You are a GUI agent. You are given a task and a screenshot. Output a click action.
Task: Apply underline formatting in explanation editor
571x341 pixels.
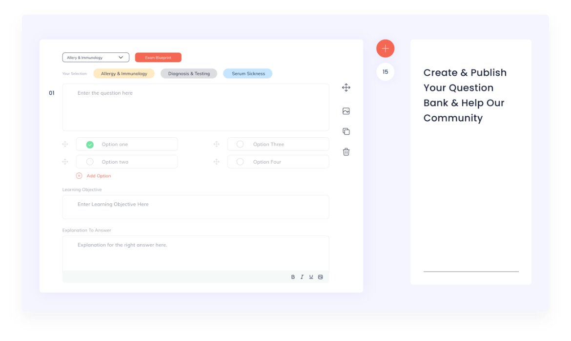click(x=311, y=277)
